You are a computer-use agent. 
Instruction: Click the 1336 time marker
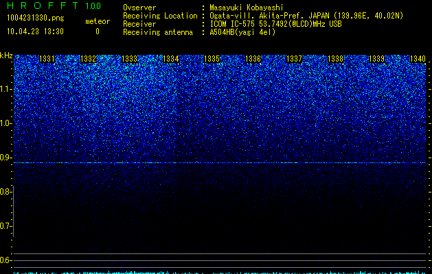[x=253, y=59]
